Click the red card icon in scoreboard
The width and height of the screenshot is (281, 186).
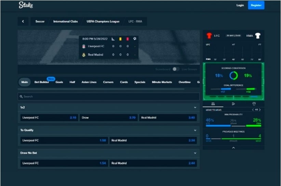click(128, 39)
